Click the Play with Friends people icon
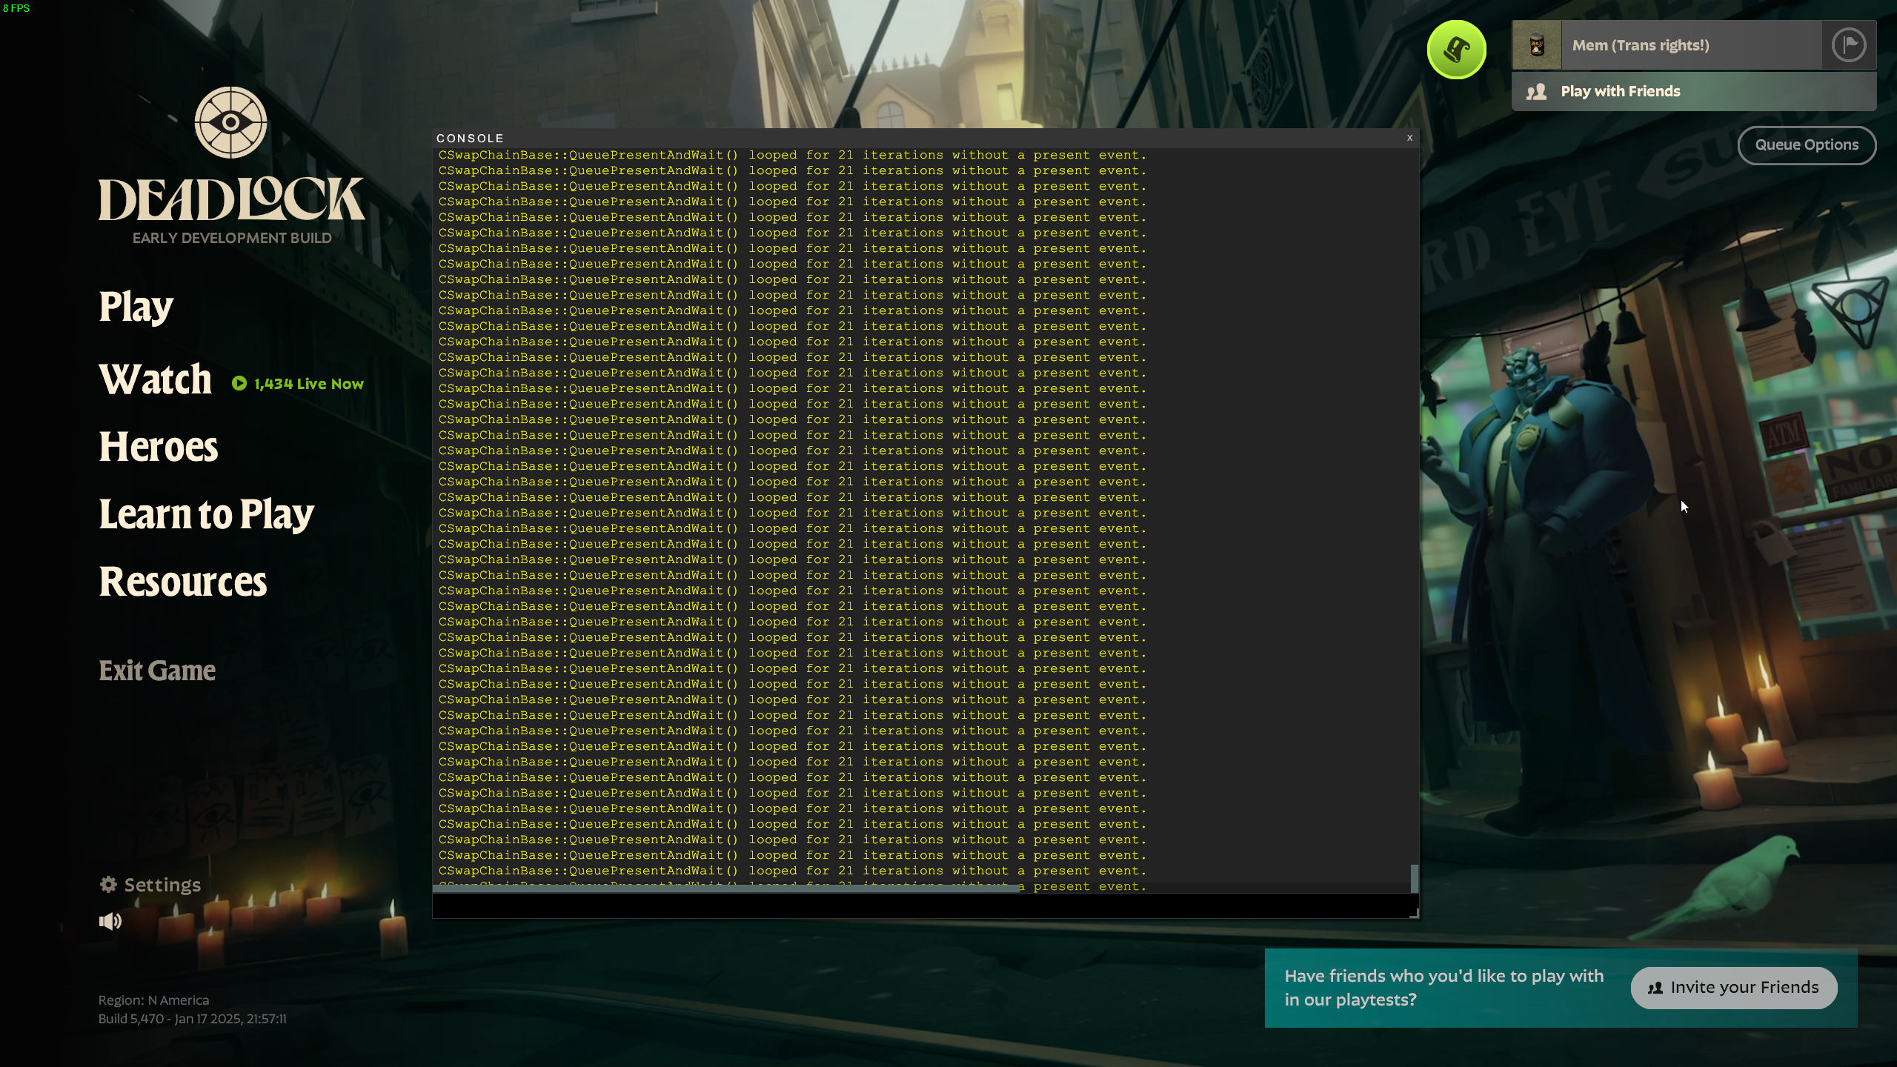This screenshot has width=1897, height=1067. click(1536, 91)
